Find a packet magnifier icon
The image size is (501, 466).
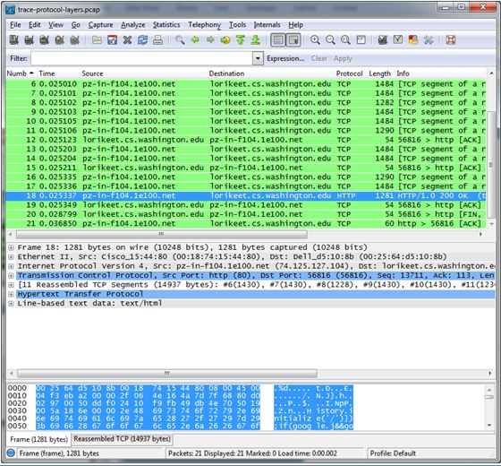click(x=180, y=40)
